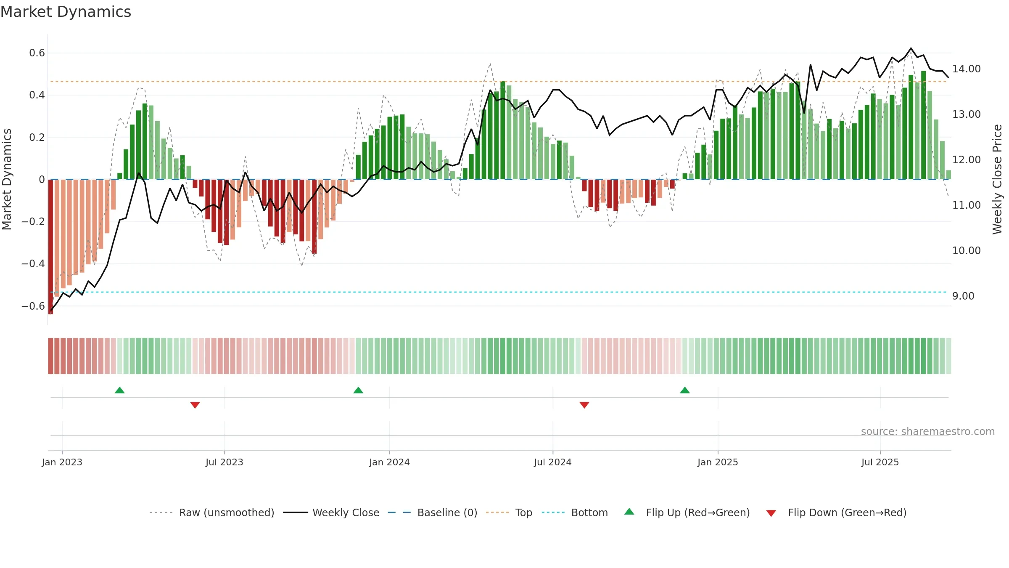Toggle the Baseline (0) legend entry
The width and height of the screenshot is (1009, 568).
click(x=432, y=512)
